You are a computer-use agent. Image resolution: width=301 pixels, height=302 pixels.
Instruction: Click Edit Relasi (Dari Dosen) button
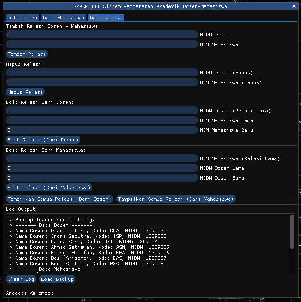click(x=43, y=140)
